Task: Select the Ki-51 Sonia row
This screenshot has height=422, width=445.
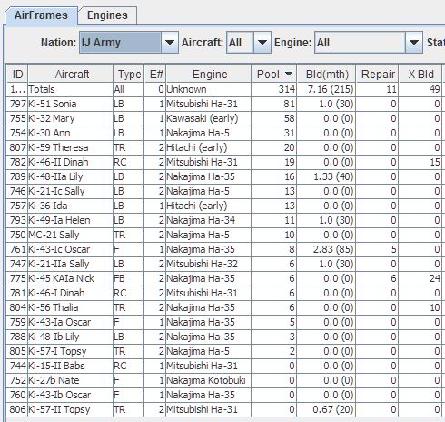Action: [x=224, y=104]
